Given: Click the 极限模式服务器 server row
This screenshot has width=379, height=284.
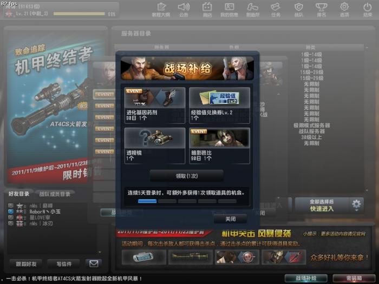Looking at the screenshot, I should click(311, 126).
